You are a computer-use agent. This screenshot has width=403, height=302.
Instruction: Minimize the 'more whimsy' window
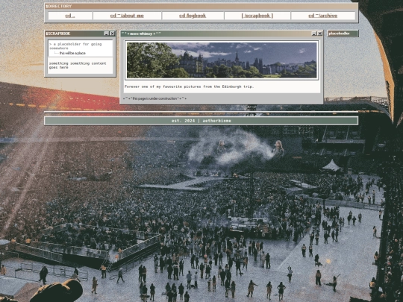[x=313, y=34]
